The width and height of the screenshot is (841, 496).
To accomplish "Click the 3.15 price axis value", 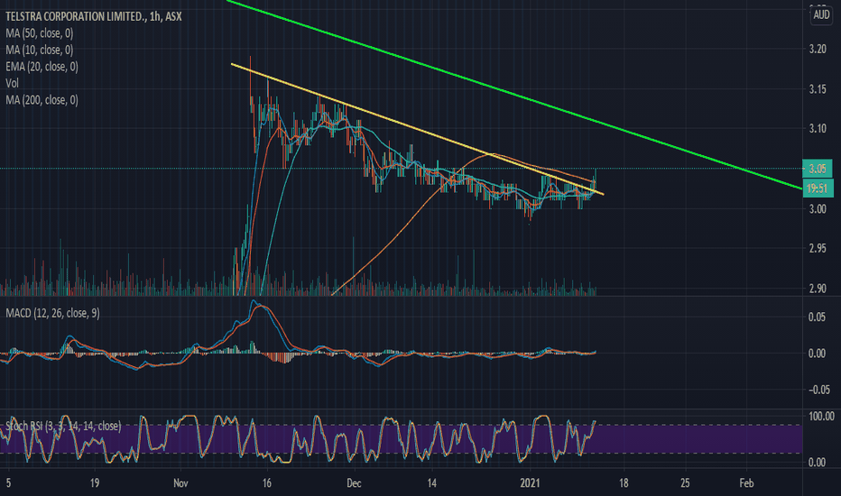I will click(x=818, y=89).
